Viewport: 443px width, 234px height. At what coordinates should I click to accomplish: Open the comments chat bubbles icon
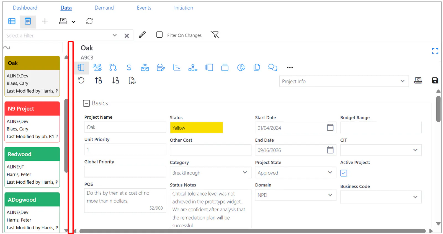tap(273, 67)
